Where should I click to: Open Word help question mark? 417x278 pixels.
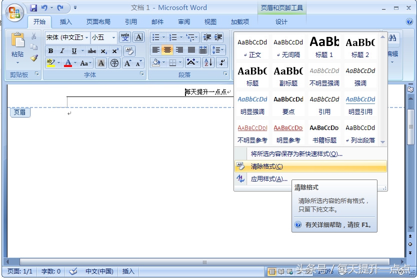409,21
